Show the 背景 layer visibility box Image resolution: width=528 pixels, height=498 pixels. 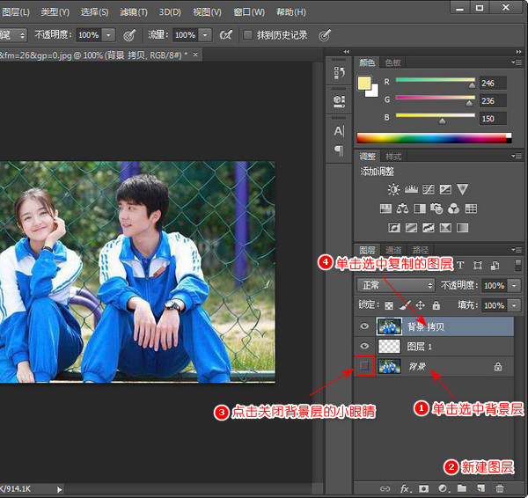[364, 366]
